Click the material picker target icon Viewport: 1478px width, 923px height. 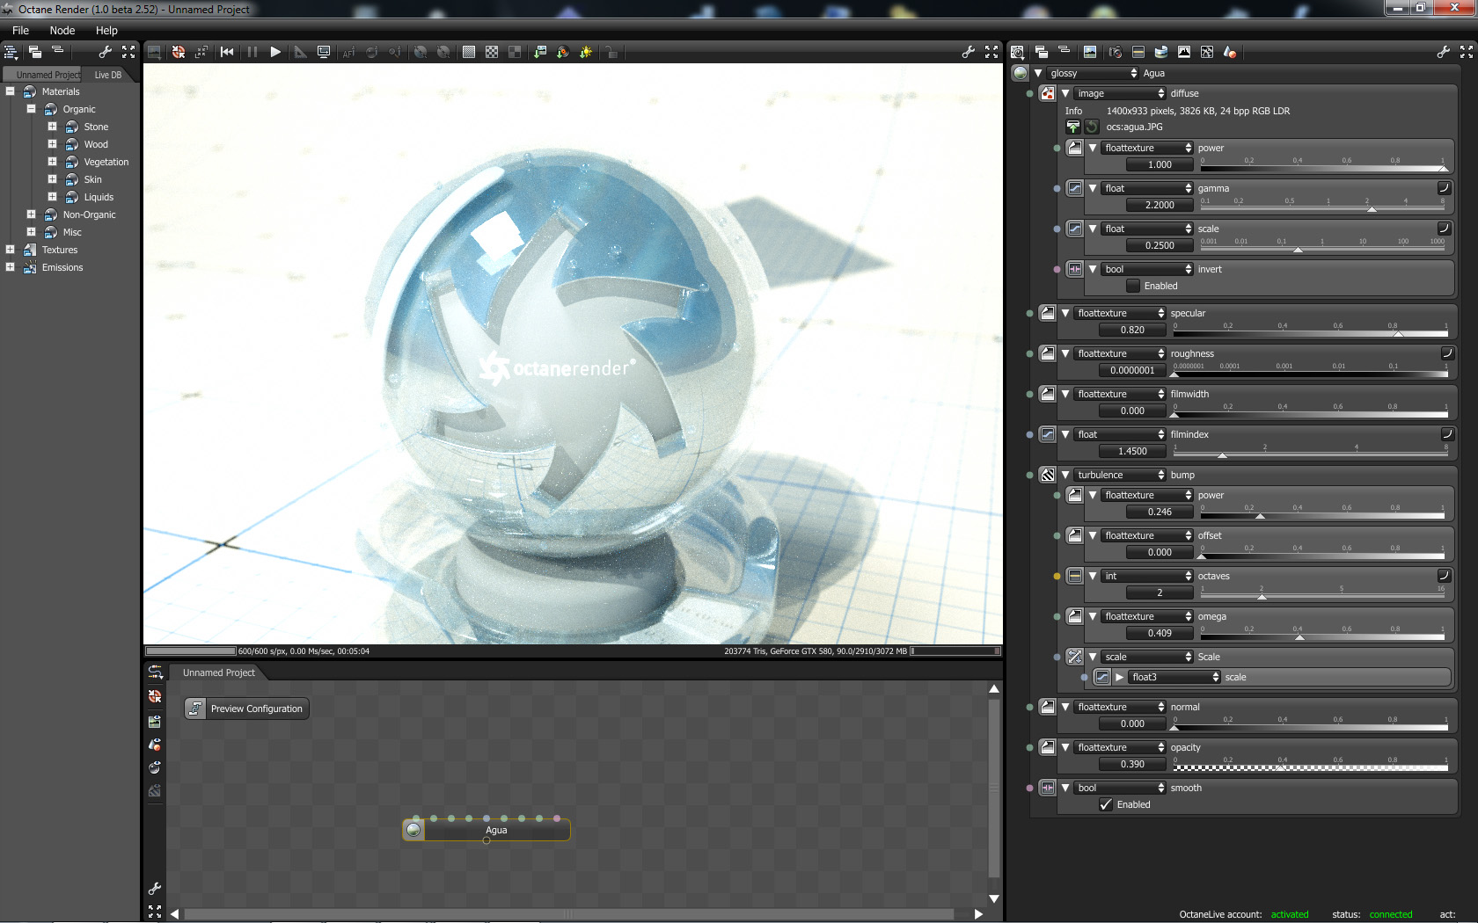tap(179, 52)
